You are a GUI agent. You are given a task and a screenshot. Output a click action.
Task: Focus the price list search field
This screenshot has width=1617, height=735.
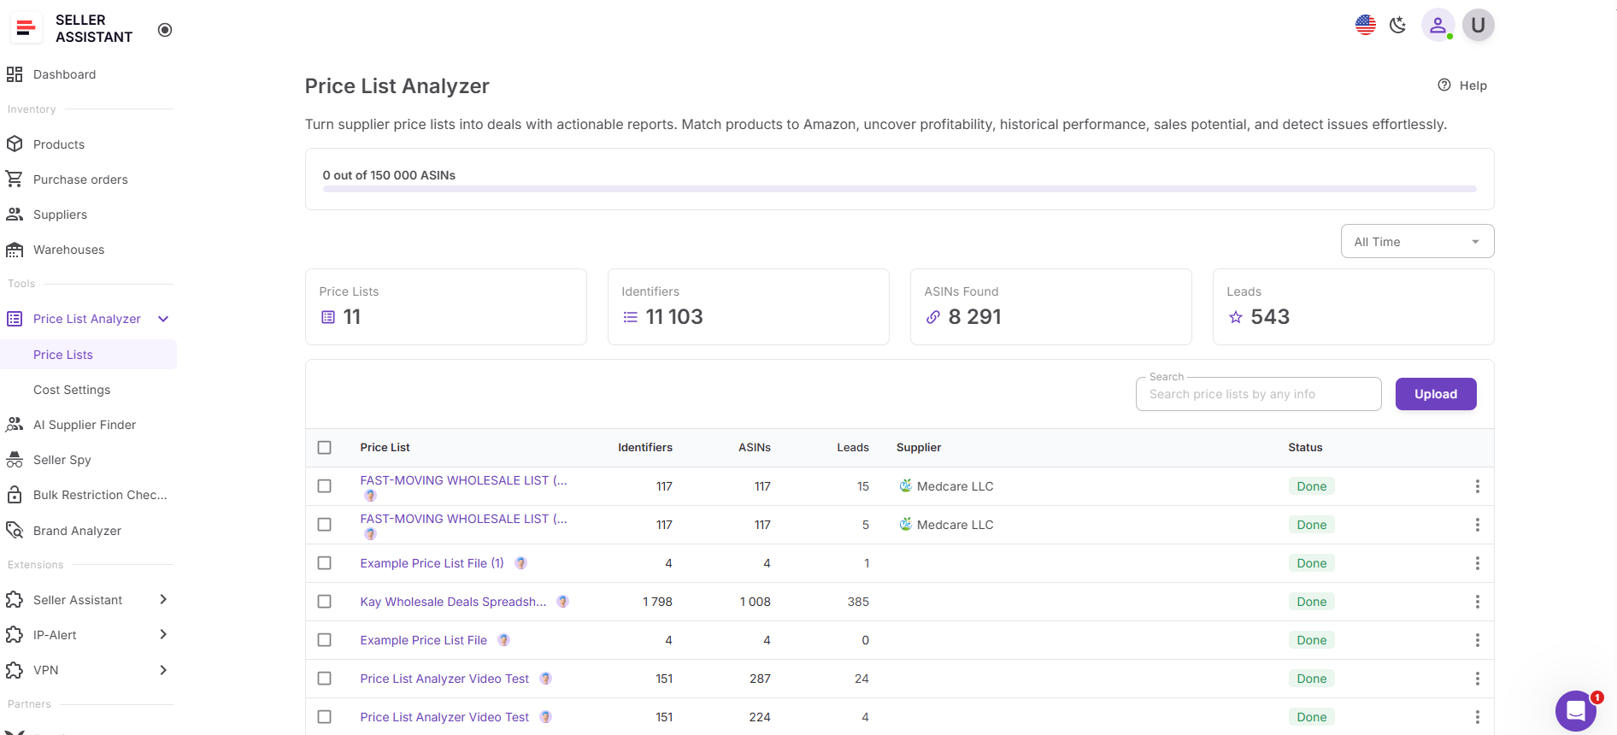(1257, 394)
